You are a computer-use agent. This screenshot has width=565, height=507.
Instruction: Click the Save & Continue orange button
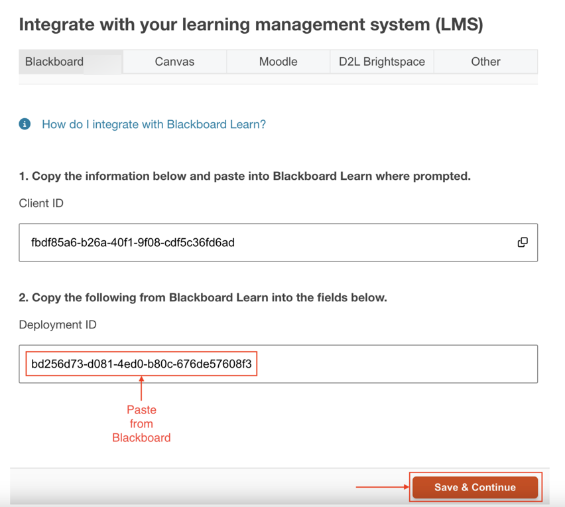pyautogui.click(x=475, y=487)
